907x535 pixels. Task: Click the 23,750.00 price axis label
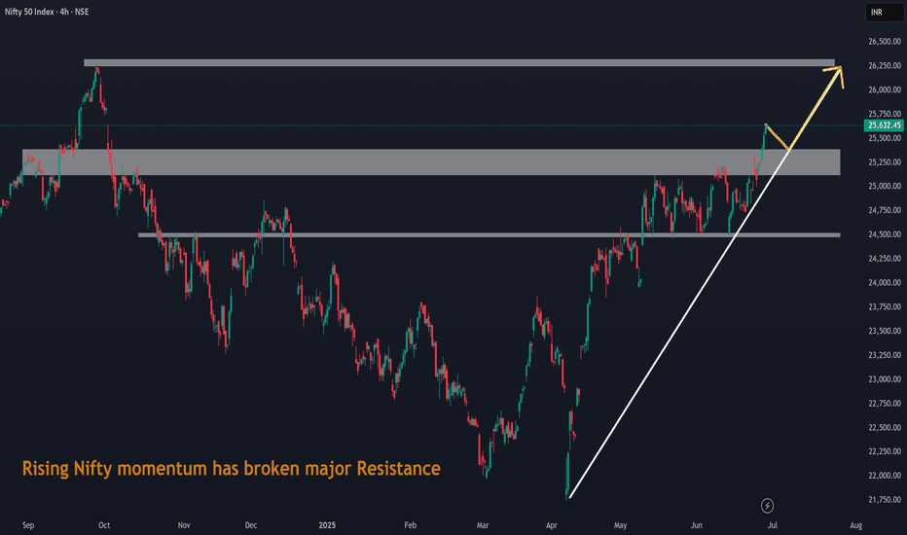[885, 306]
